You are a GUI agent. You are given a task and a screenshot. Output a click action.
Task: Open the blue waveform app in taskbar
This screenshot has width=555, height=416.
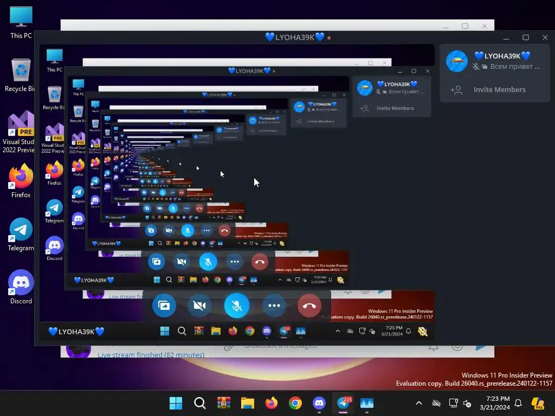pyautogui.click(x=367, y=403)
